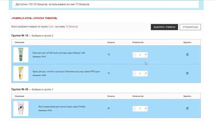The image size is (215, 121).
Task: Open the hand cream product thumbnail
Action: pos(21,73)
